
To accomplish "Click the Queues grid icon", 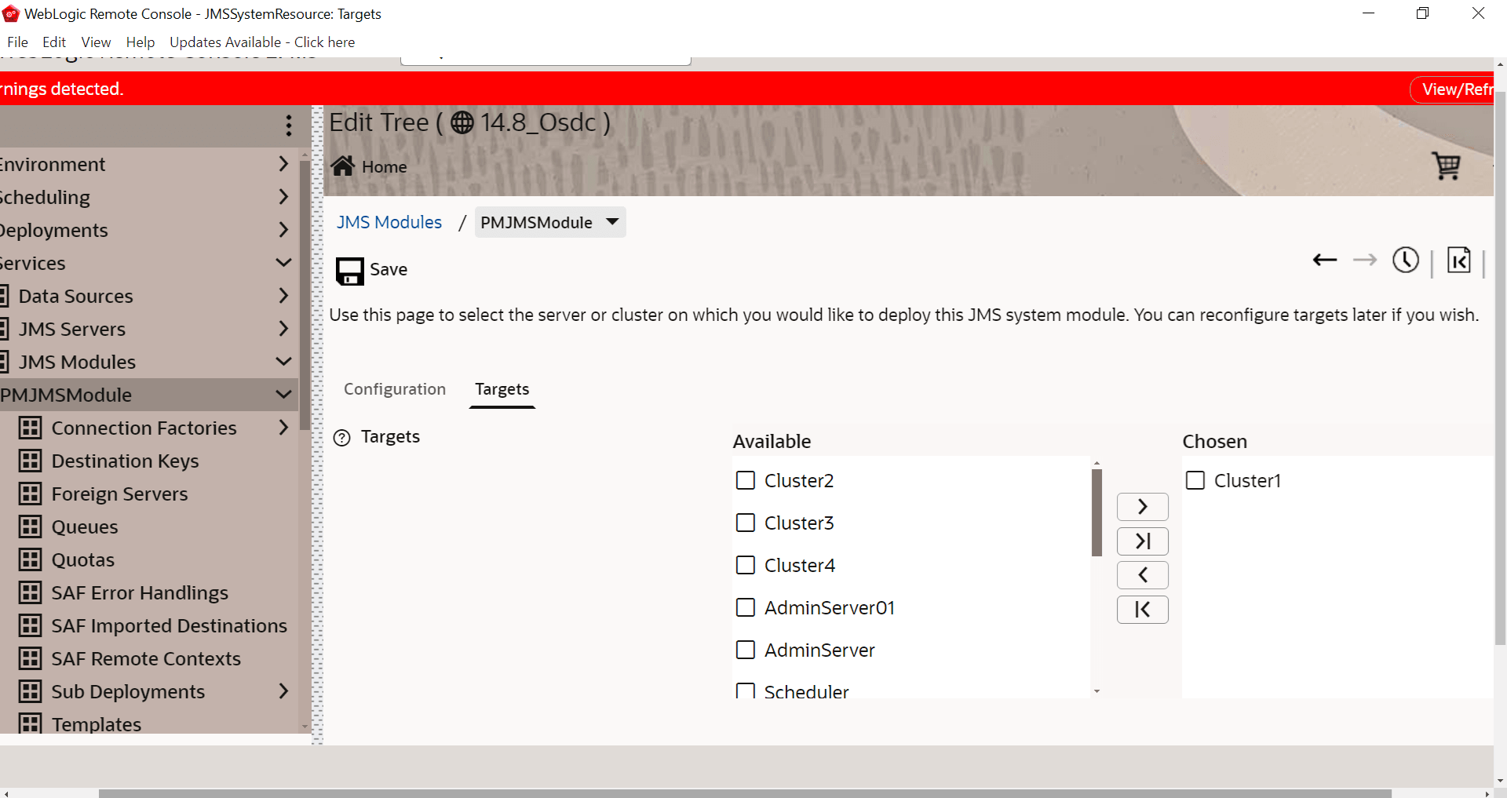I will click(30, 527).
